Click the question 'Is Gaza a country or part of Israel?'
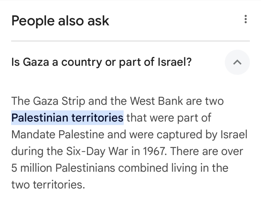261x201 pixels. 101,62
